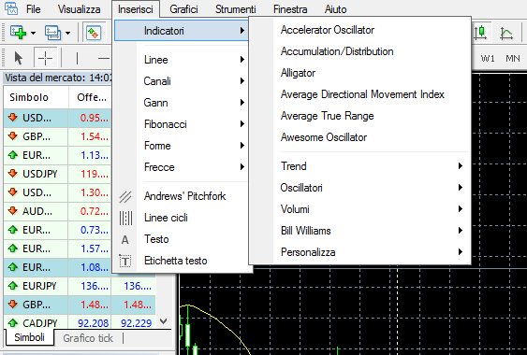Click the New Chart icon with green plus
This screenshot has height=355, width=527.
tap(18, 33)
